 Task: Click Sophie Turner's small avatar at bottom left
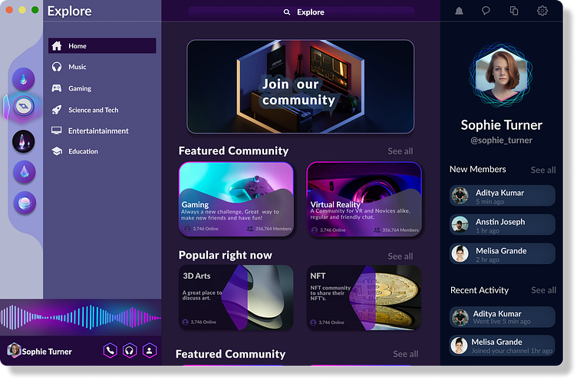[x=14, y=351]
